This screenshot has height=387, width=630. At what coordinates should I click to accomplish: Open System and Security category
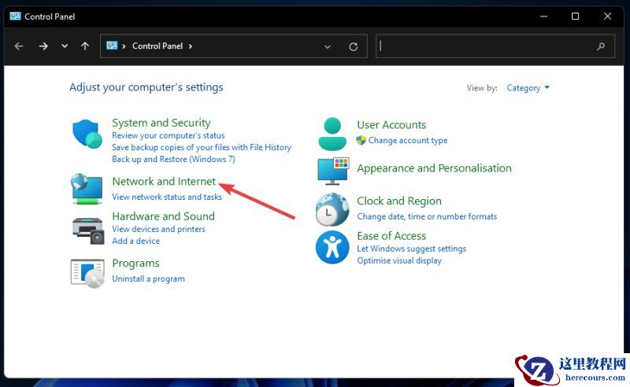point(161,123)
